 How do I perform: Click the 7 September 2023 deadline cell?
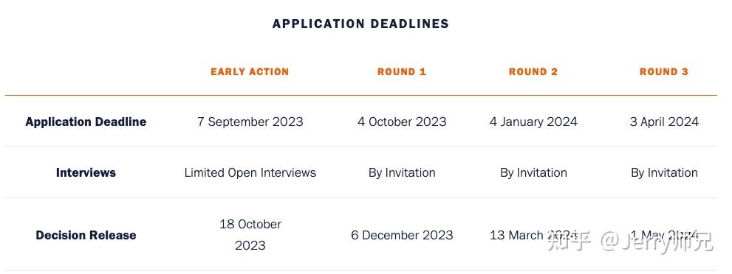[250, 122]
